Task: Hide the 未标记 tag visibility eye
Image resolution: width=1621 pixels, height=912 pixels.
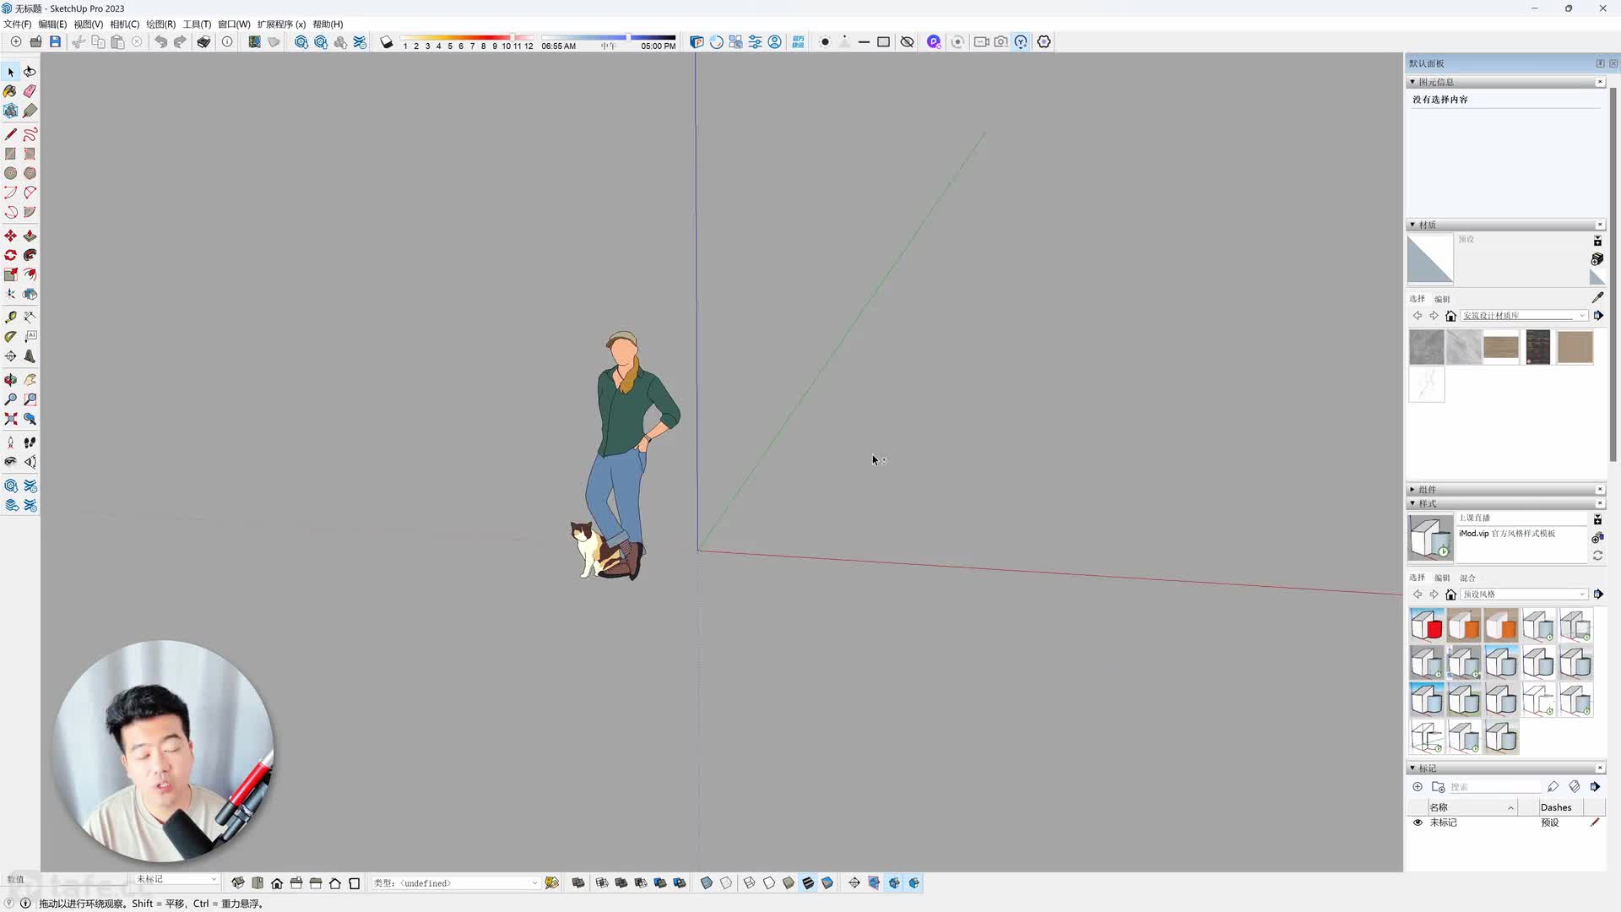Action: coord(1418,822)
